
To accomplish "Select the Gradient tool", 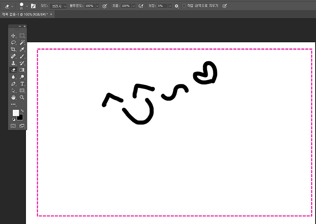I will click(22, 70).
